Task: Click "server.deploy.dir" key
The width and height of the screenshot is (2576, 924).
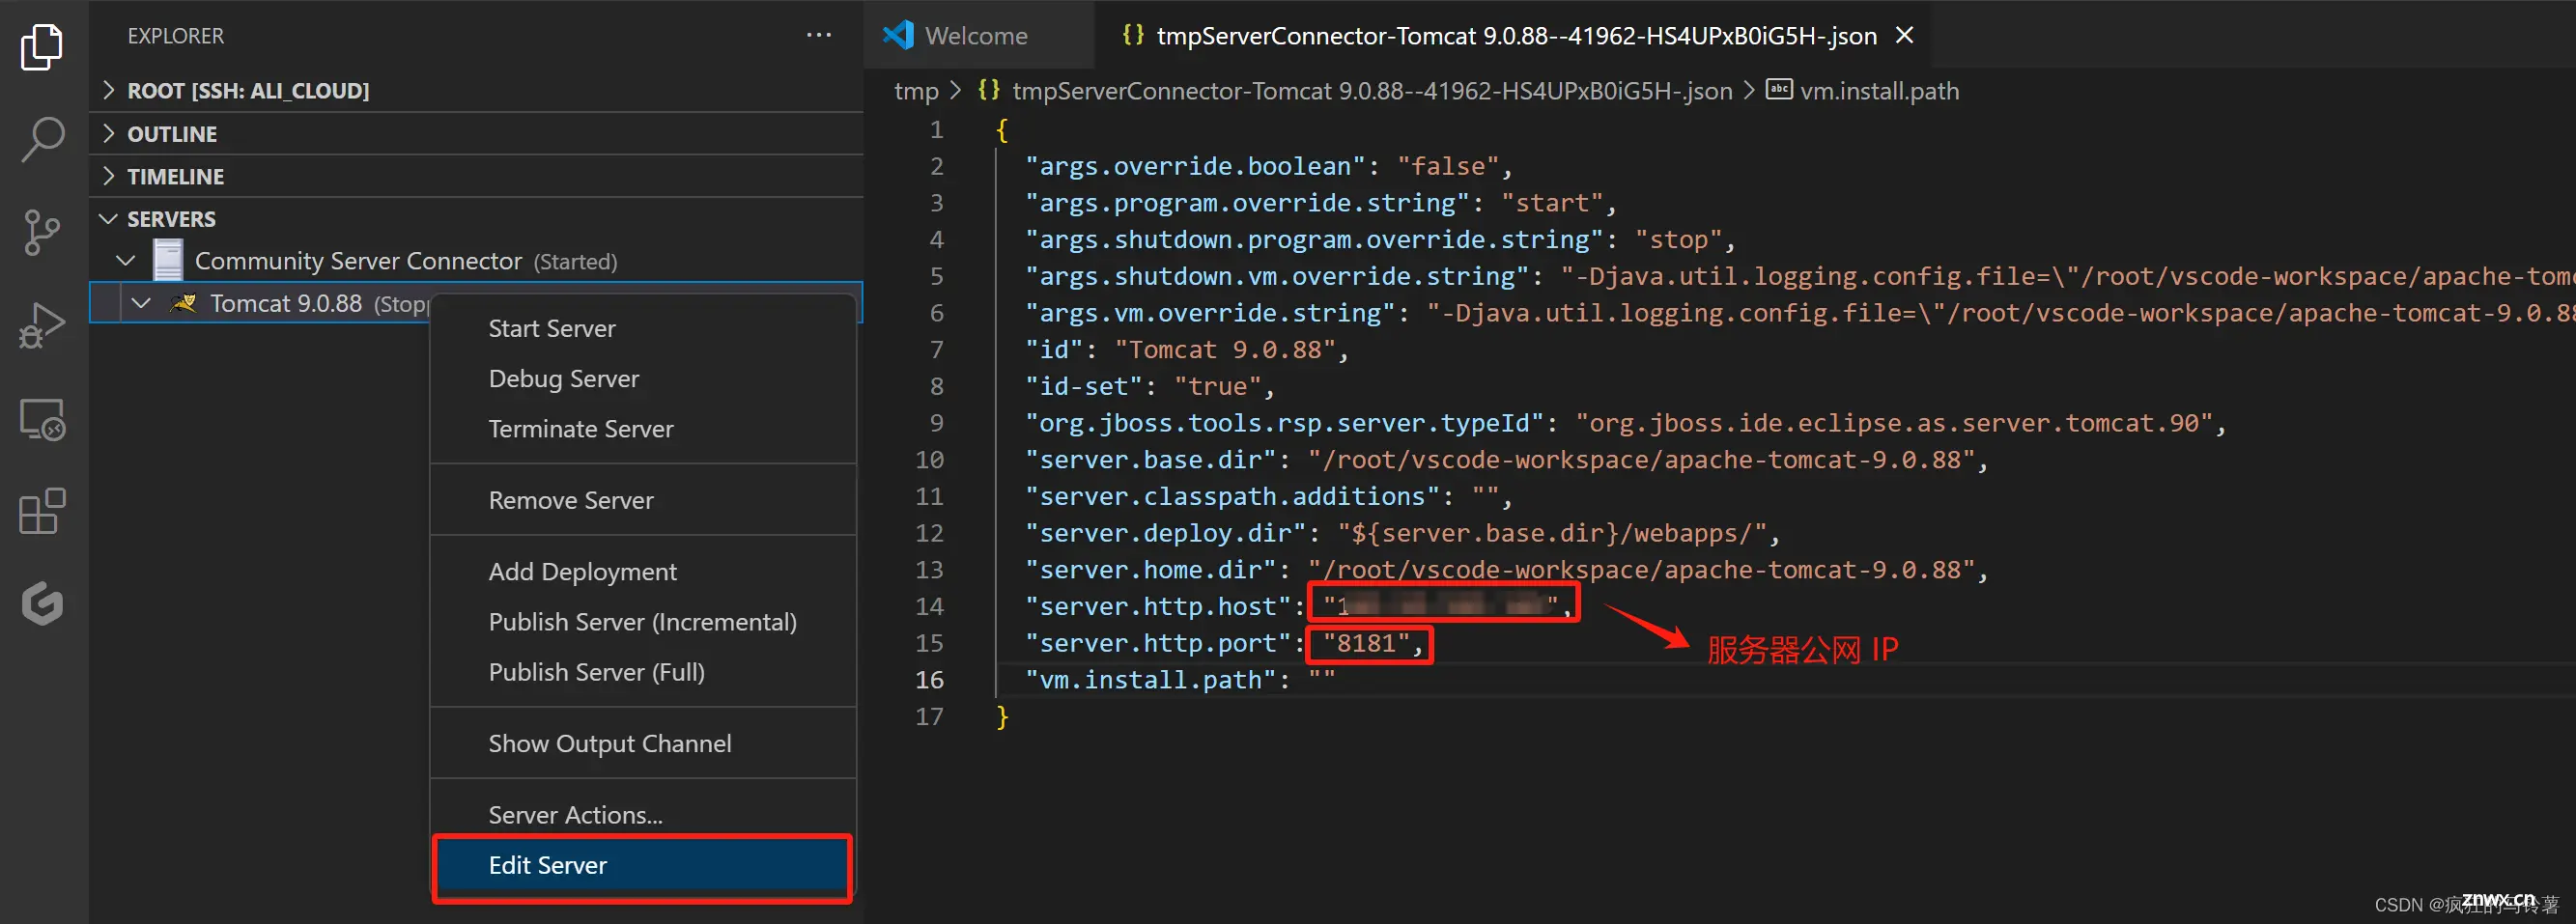Action: coord(1167,533)
